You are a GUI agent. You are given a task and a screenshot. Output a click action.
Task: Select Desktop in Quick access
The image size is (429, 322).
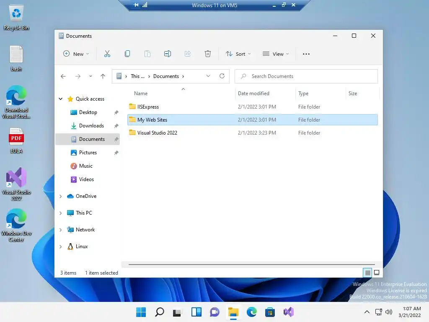pos(88,112)
